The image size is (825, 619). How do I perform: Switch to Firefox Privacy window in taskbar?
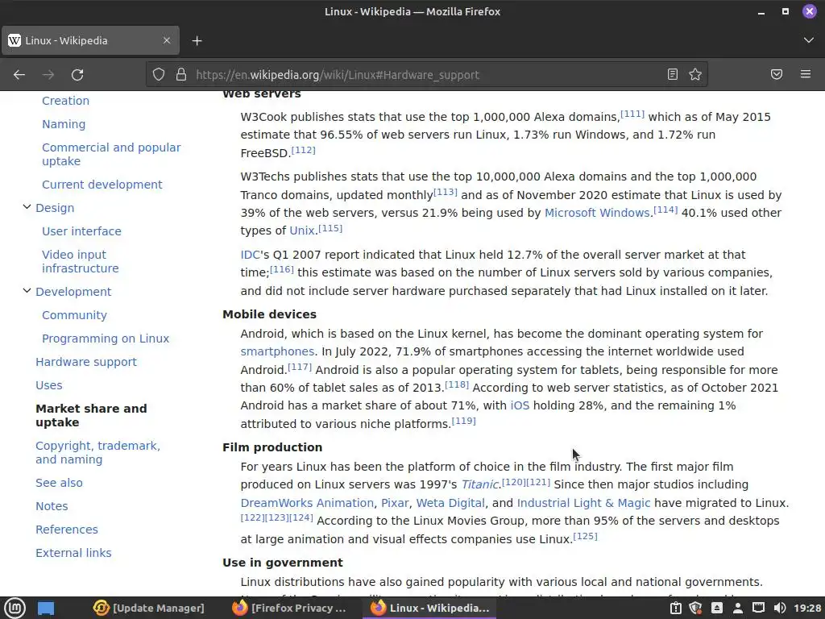(290, 608)
